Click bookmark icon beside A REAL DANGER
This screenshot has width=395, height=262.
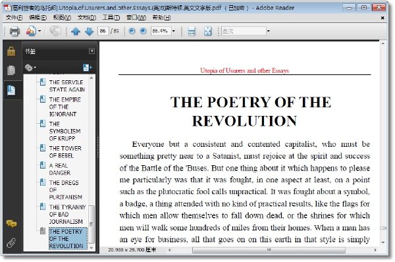[43, 165]
